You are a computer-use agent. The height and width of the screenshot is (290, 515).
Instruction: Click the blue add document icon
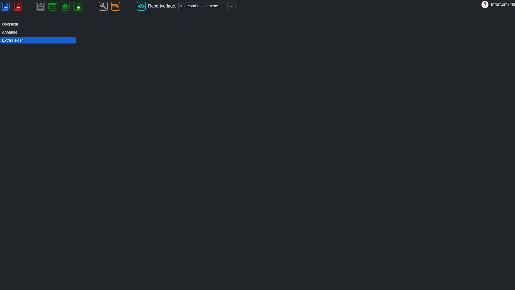[5, 6]
